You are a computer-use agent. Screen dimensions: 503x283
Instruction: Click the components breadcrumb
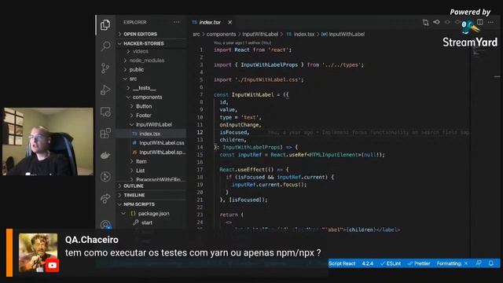pyautogui.click(x=221, y=34)
